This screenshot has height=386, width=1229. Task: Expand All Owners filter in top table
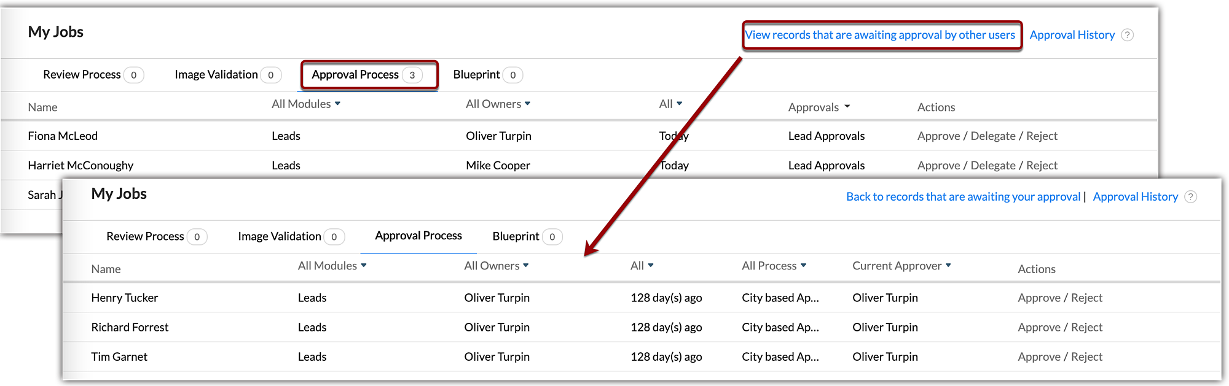point(498,104)
